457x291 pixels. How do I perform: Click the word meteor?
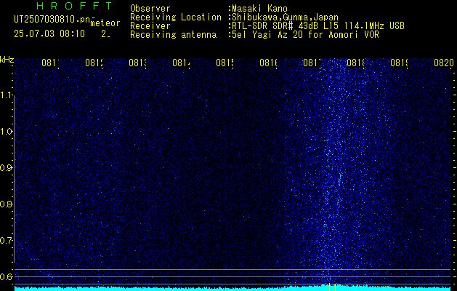(105, 23)
